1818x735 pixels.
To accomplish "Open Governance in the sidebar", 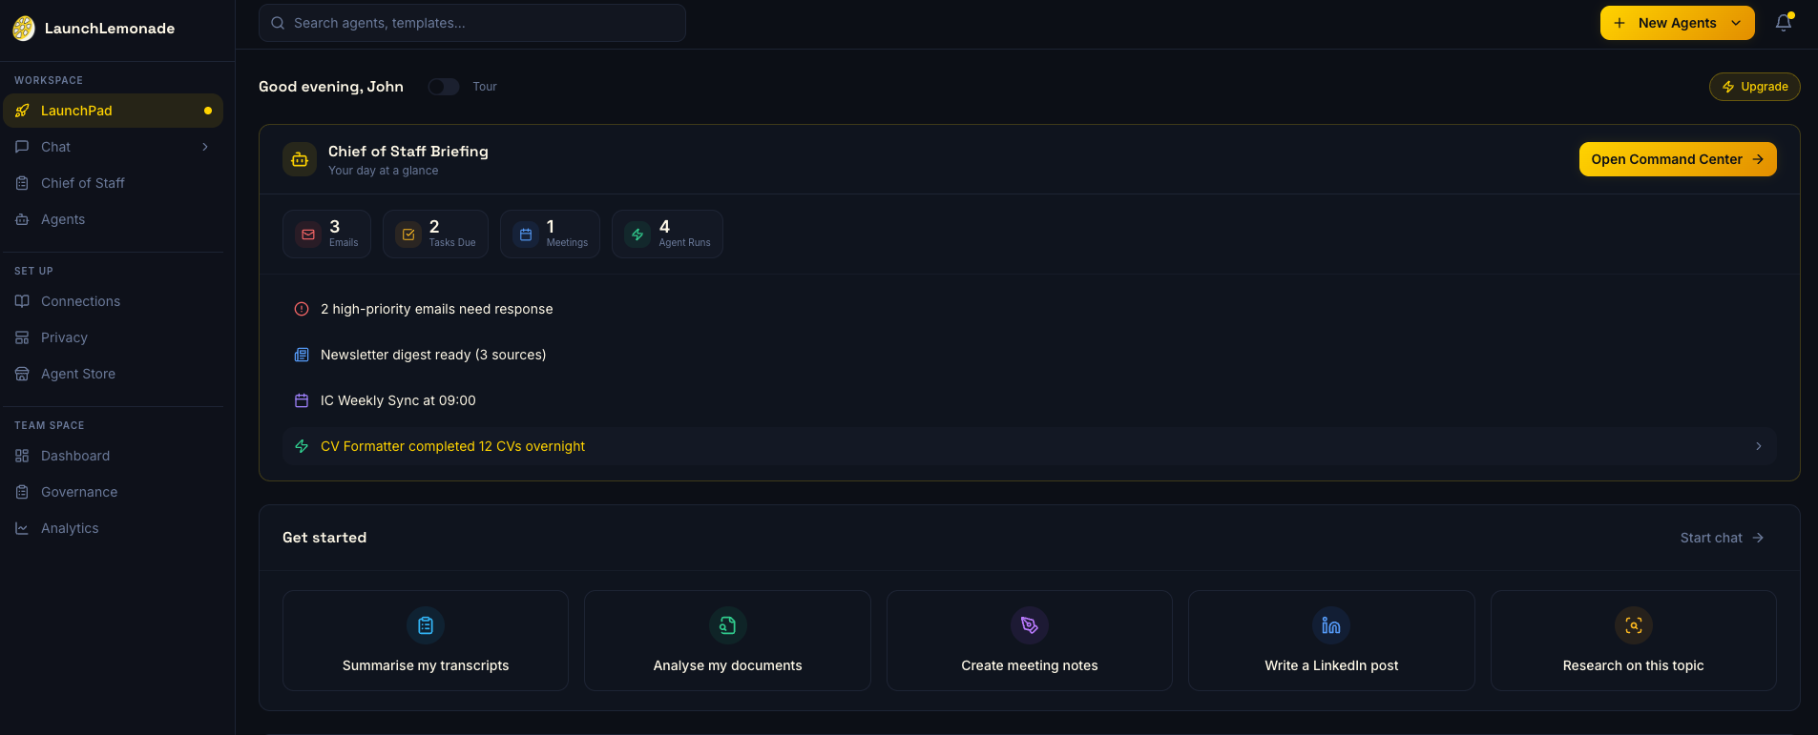I will pyautogui.click(x=79, y=492).
